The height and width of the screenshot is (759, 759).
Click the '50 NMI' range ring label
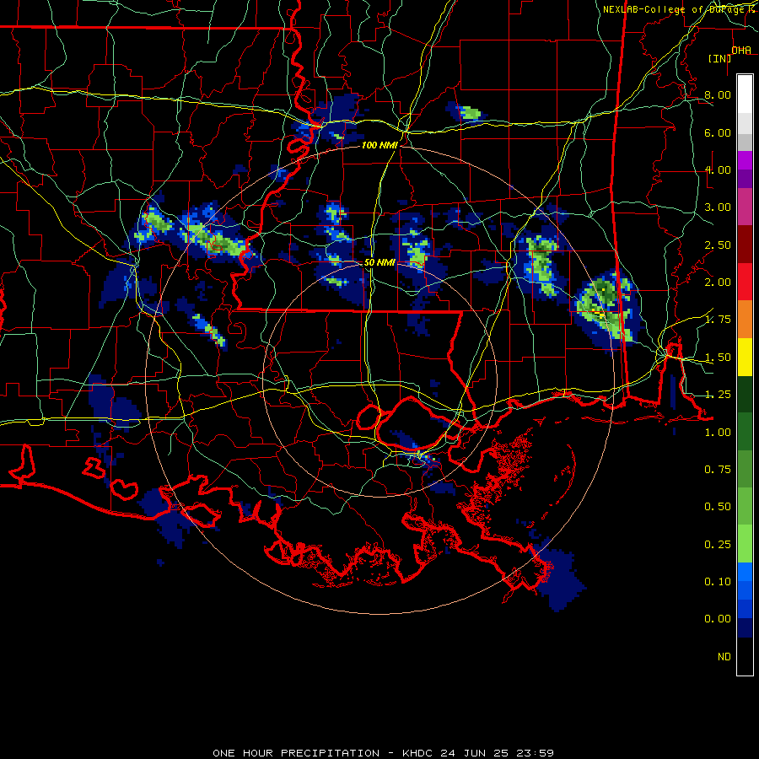[379, 262]
